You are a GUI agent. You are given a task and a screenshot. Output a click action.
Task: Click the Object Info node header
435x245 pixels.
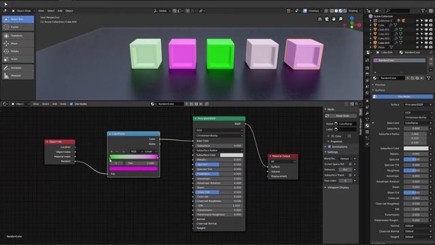click(x=60, y=142)
